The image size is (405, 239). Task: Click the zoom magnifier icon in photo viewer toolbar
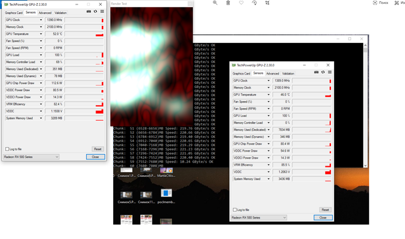215,3
